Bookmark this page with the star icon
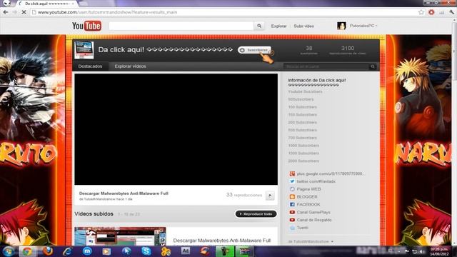 421,12
